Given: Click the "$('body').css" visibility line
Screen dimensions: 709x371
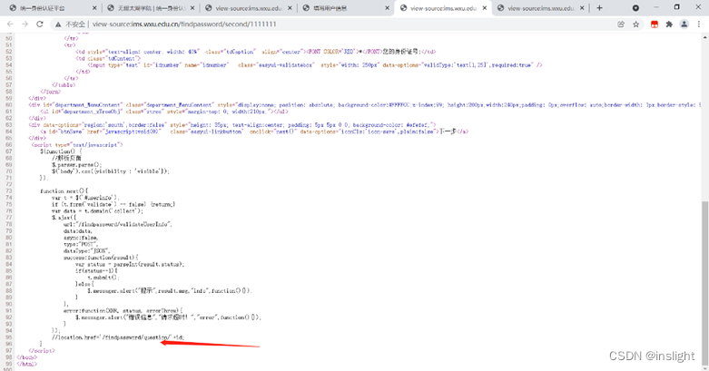Looking at the screenshot, I should [111, 171].
